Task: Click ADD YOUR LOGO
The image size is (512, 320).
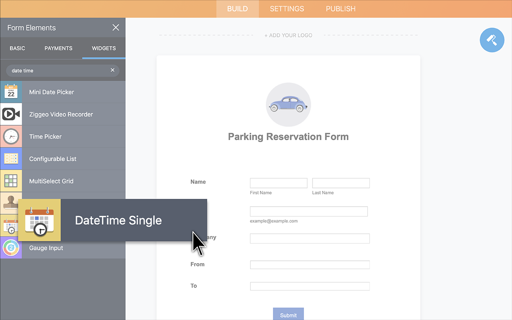Action: point(288,35)
